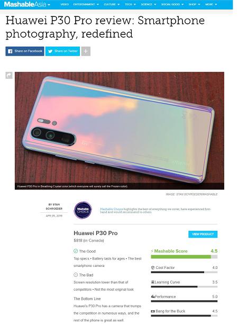Screen dimensions: 238x324
Task: Click the View Product button
Action: [203, 234]
